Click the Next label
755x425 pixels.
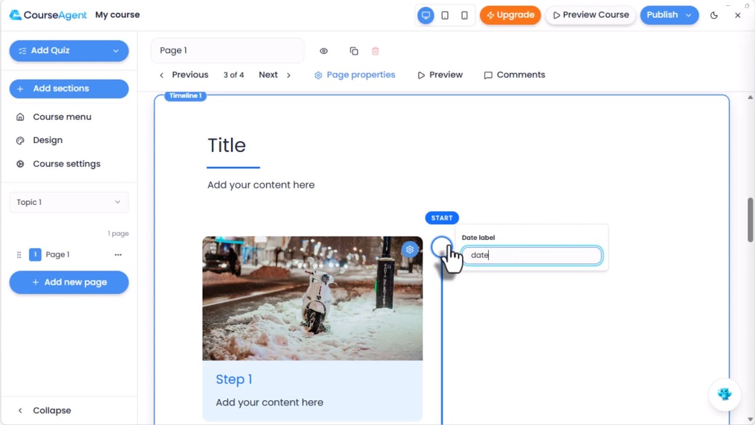pos(268,75)
